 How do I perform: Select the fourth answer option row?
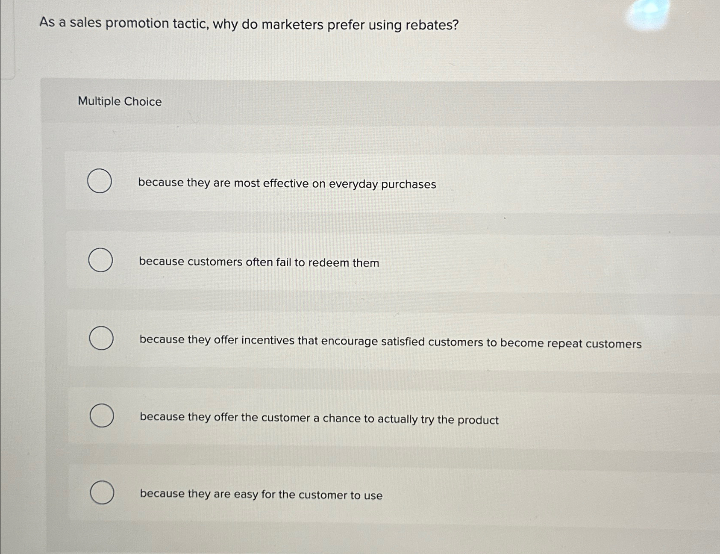299,417
